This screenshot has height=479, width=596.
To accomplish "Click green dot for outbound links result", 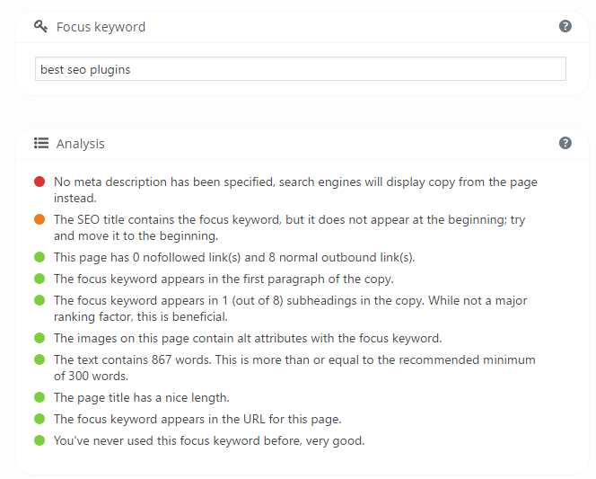I will 39,257.
